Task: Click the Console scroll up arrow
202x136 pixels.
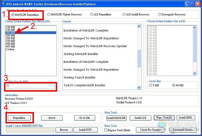Action: (x=139, y=26)
